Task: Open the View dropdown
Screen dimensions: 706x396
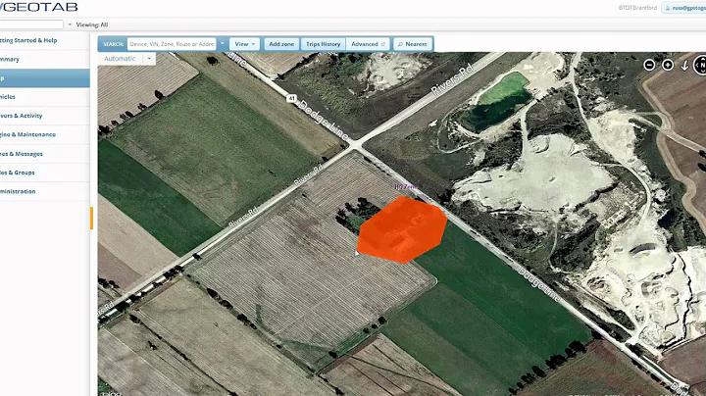Action: click(244, 44)
